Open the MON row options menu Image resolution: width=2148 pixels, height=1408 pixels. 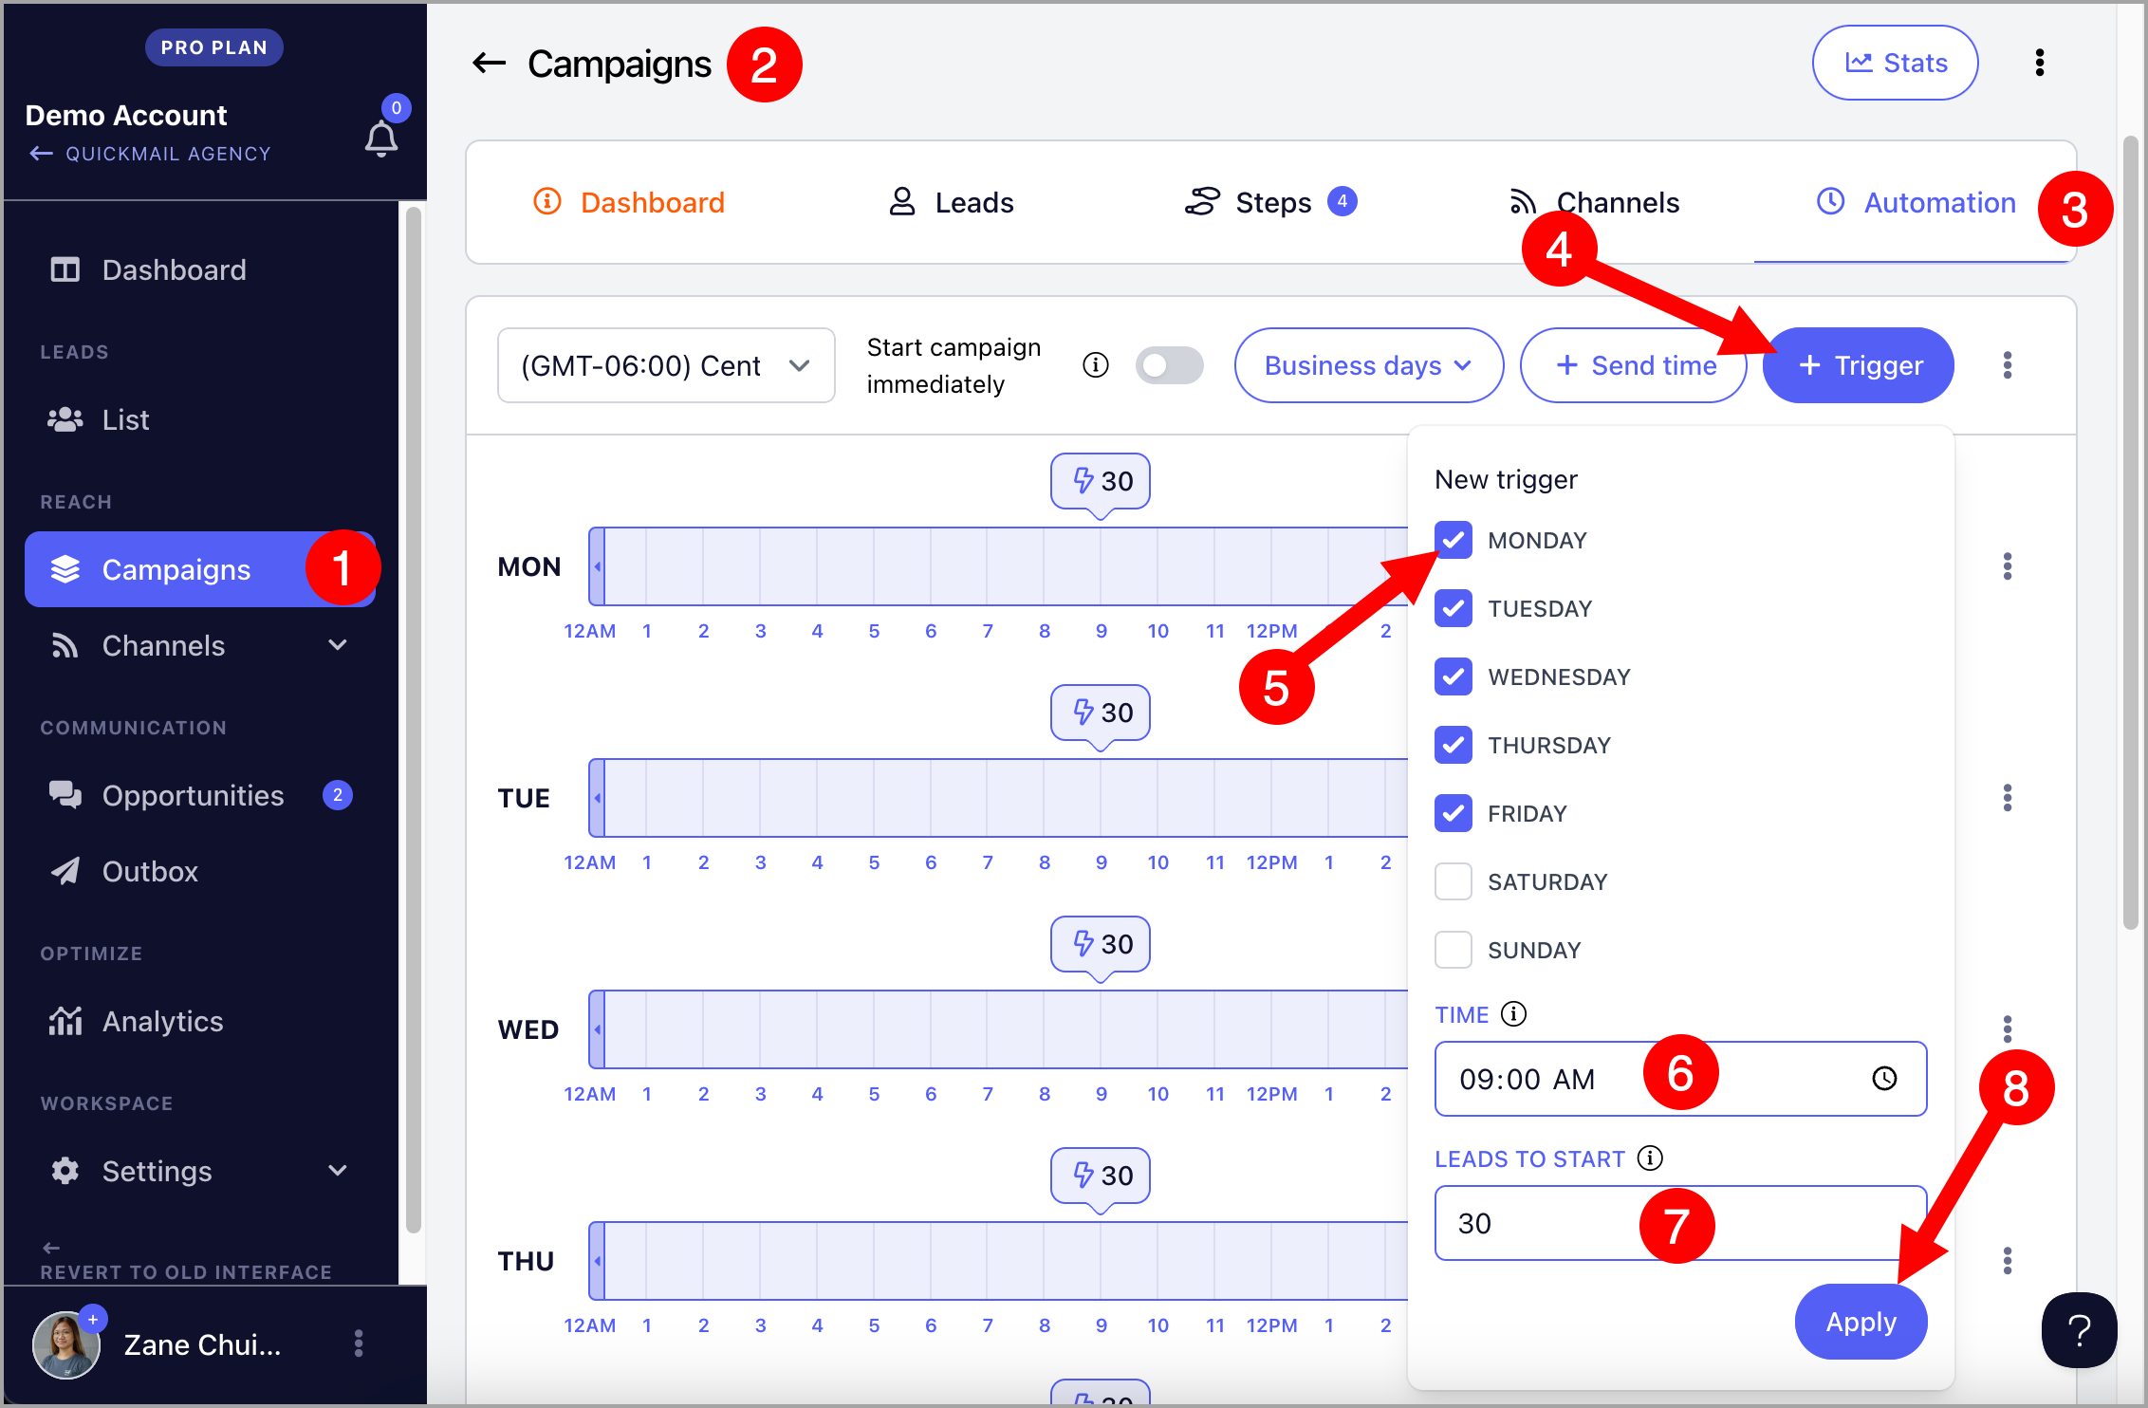2008,566
